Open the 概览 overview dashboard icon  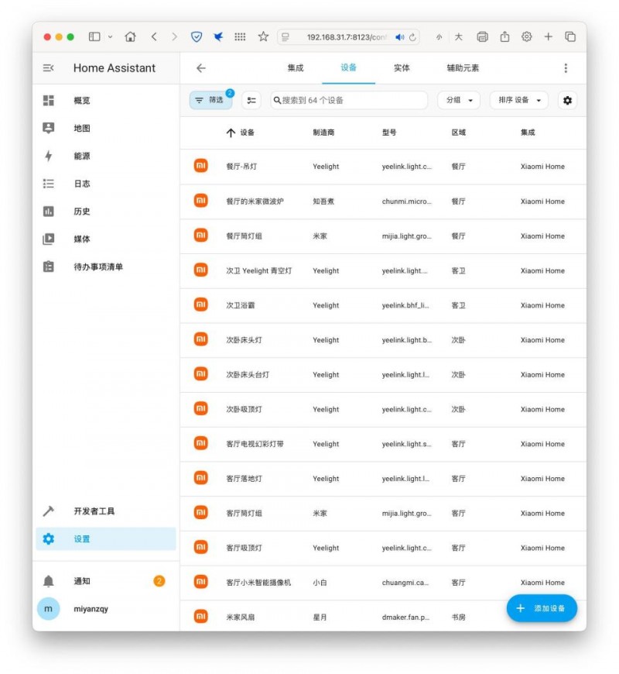coord(49,101)
